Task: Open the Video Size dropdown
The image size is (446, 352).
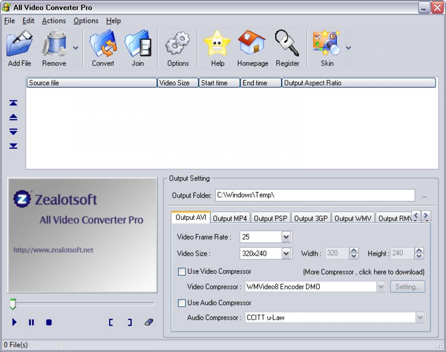Action: (287, 253)
